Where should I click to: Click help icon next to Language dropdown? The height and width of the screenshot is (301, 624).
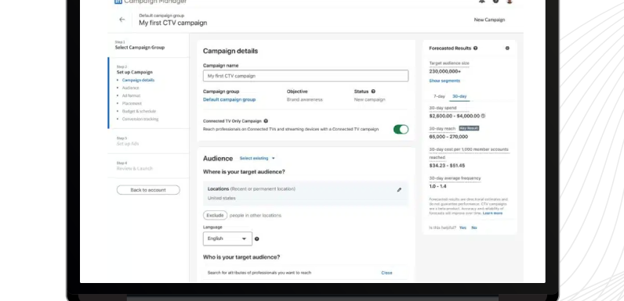pos(256,238)
